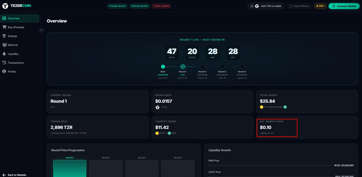Screen dimensions: 362x177
Task: Select the Start launched timeline marker
Action: click(163, 67)
